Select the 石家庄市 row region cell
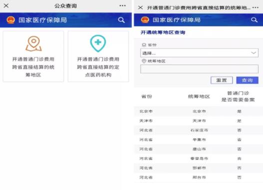 (199, 130)
